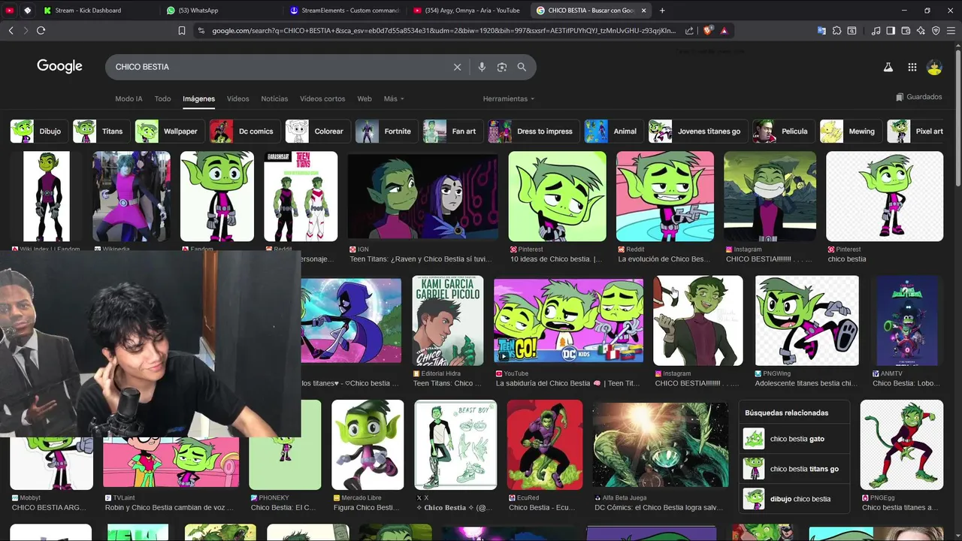Image resolution: width=962 pixels, height=541 pixels.
Task: Search by image with Google Lens
Action: [502, 67]
